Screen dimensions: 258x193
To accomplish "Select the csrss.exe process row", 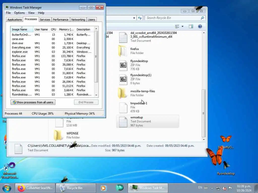I will (52, 39).
